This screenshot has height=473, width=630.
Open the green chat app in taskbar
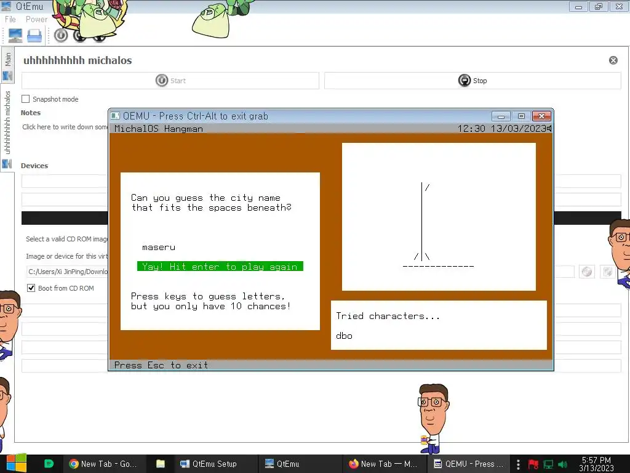pos(49,464)
